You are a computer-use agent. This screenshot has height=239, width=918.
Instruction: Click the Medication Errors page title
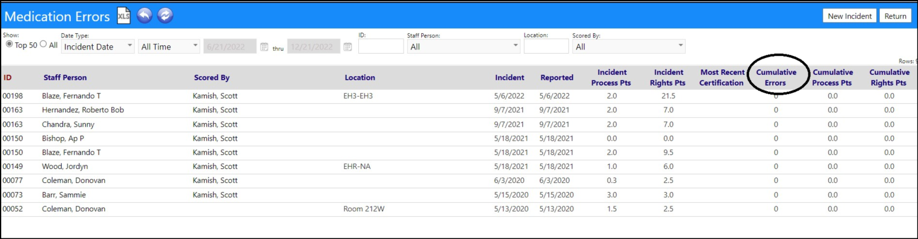[57, 16]
